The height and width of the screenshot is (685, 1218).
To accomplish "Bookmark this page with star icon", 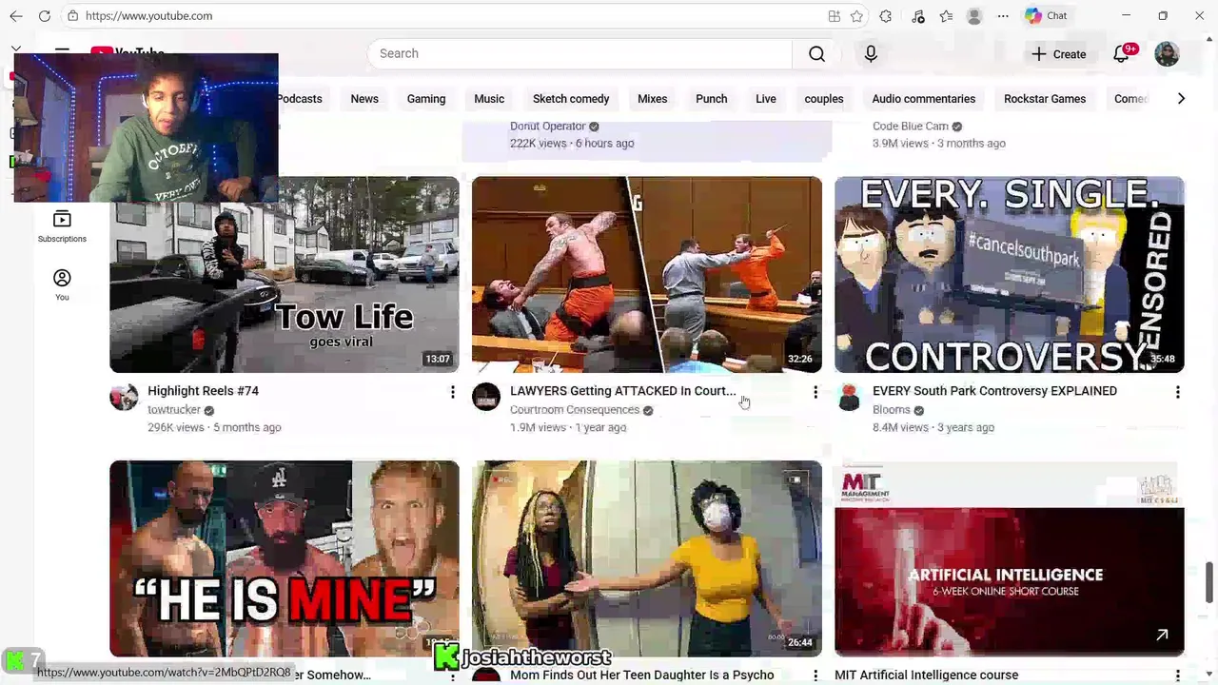I will pos(856,16).
